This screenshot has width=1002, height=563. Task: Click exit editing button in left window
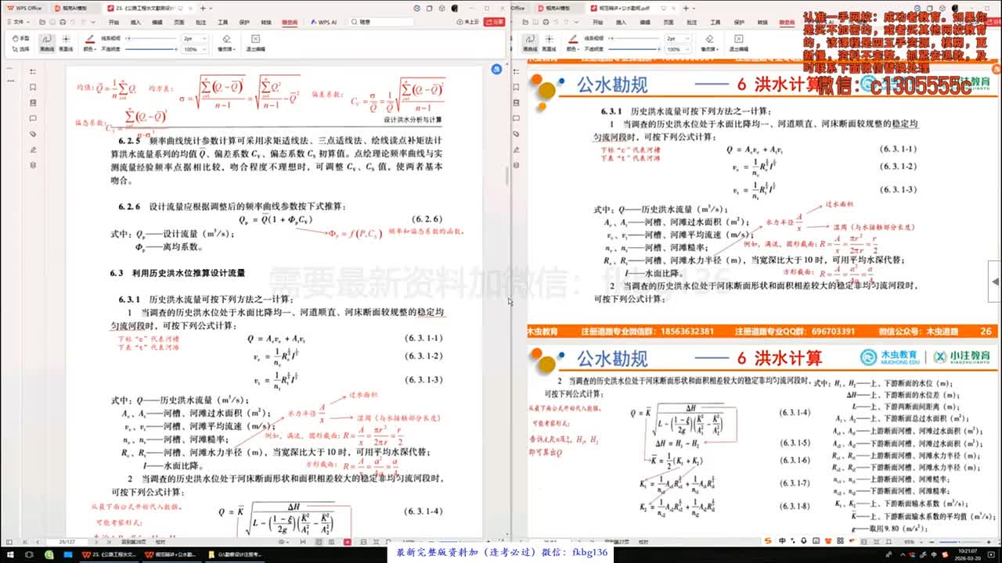point(255,43)
